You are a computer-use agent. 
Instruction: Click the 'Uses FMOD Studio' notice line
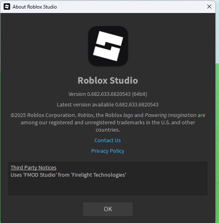click(x=69, y=175)
